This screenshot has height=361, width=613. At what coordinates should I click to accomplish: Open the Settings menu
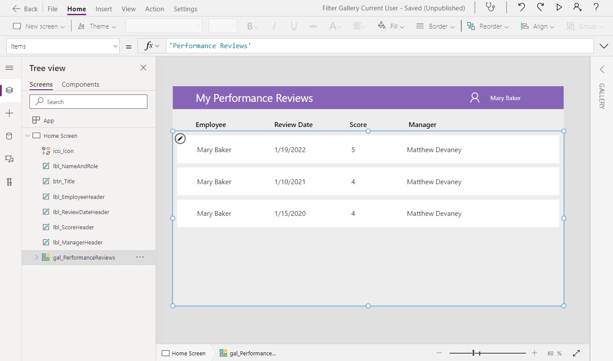pos(185,9)
